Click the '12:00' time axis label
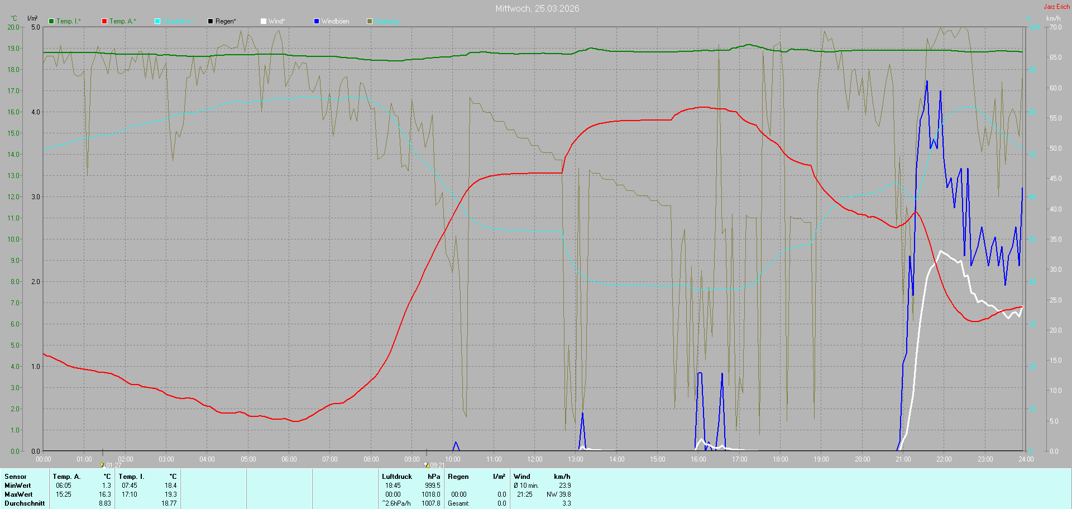This screenshot has height=509, width=1072. tap(535, 459)
